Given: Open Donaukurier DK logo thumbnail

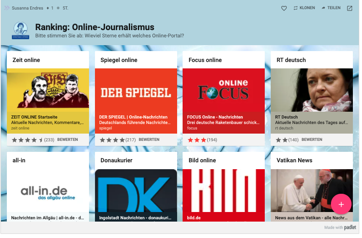Looking at the screenshot, I should click(136, 191).
